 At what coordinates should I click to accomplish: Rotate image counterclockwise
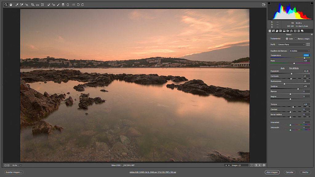coord(78,5)
